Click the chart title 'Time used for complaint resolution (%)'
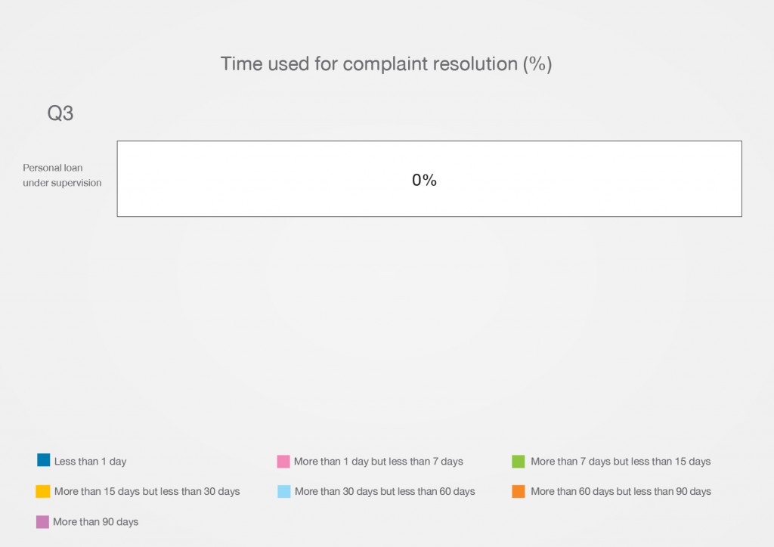The image size is (774, 547). (x=386, y=64)
